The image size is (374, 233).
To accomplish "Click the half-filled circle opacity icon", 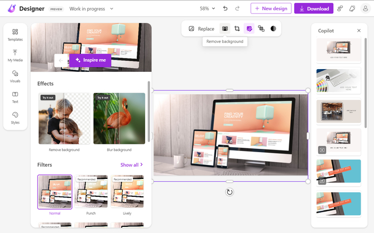I will pos(274,28).
